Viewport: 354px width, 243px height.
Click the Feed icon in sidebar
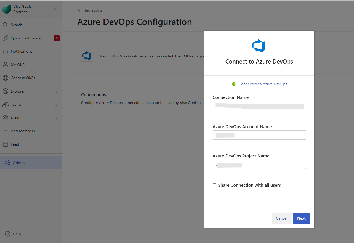click(x=5, y=144)
